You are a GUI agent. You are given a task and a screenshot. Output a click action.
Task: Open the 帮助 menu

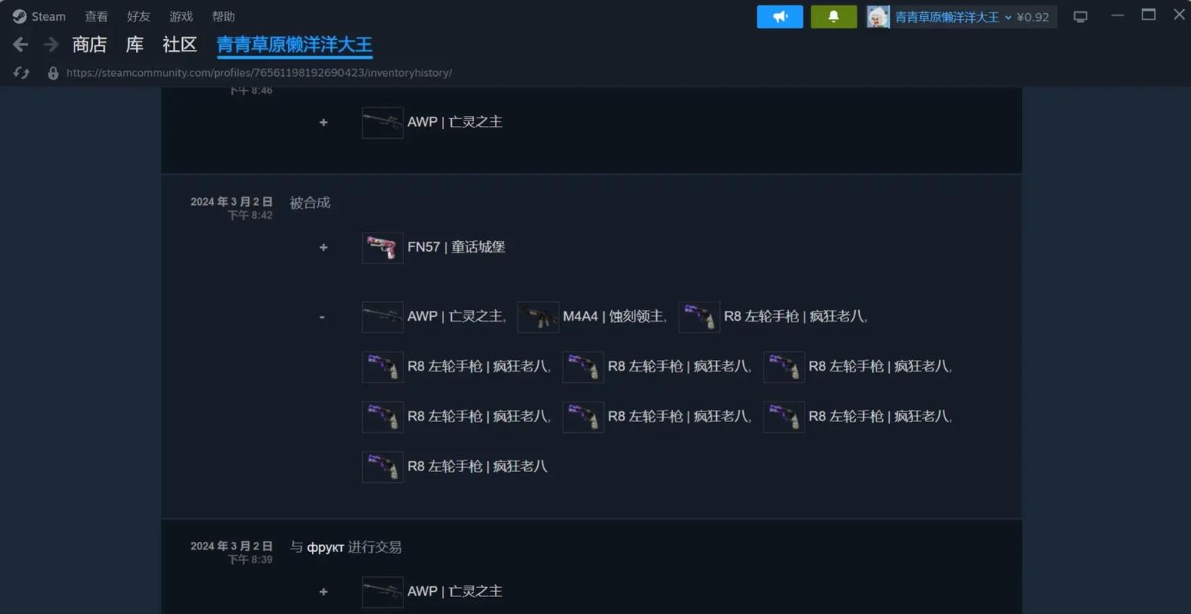pyautogui.click(x=223, y=16)
